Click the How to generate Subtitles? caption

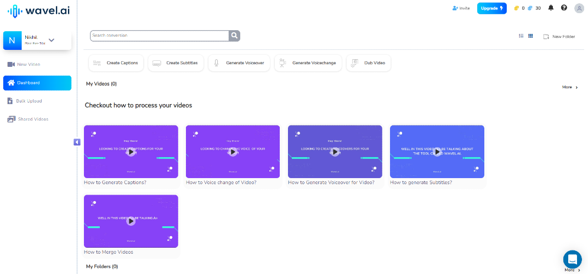coord(421,182)
